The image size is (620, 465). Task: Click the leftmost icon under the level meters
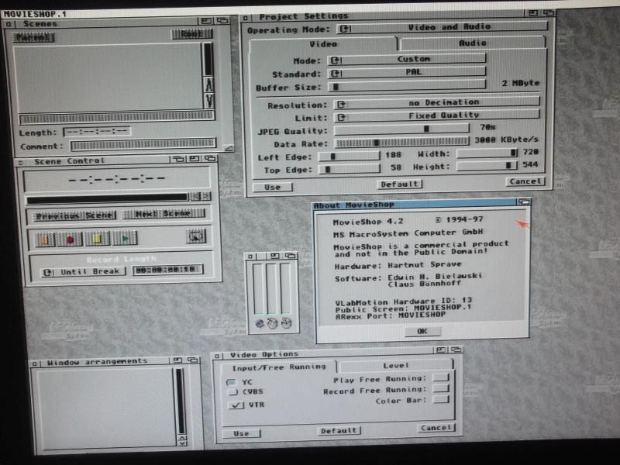coord(260,322)
